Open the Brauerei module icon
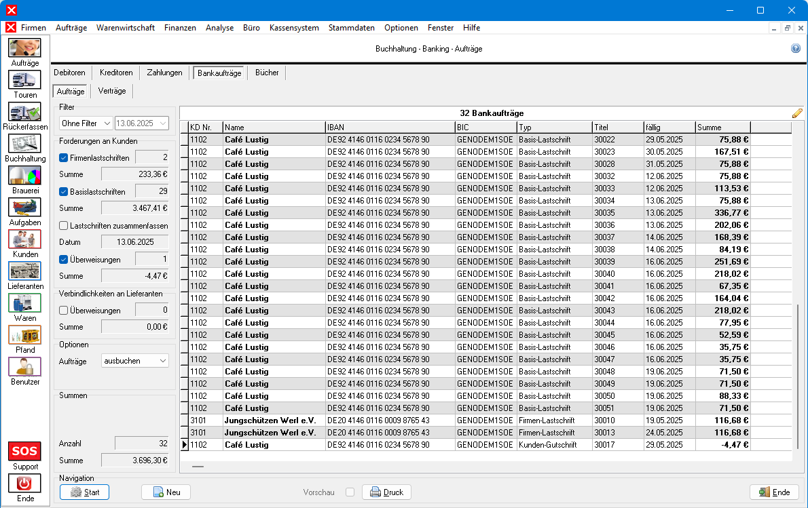 pyautogui.click(x=25, y=175)
